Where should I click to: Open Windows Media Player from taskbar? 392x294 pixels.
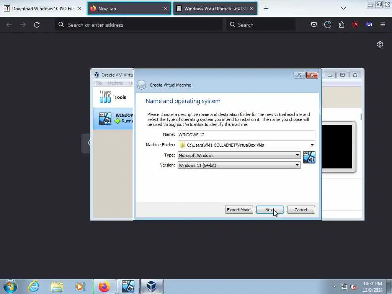tap(80, 286)
